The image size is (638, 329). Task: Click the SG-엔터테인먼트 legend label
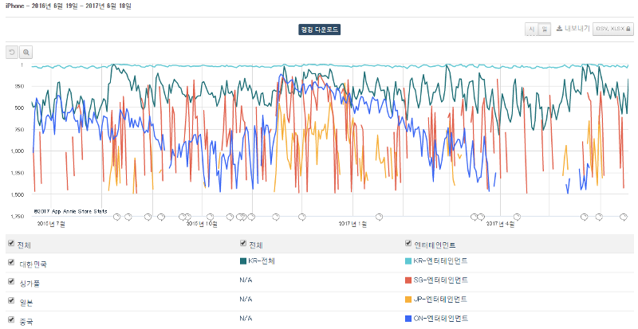click(x=441, y=280)
